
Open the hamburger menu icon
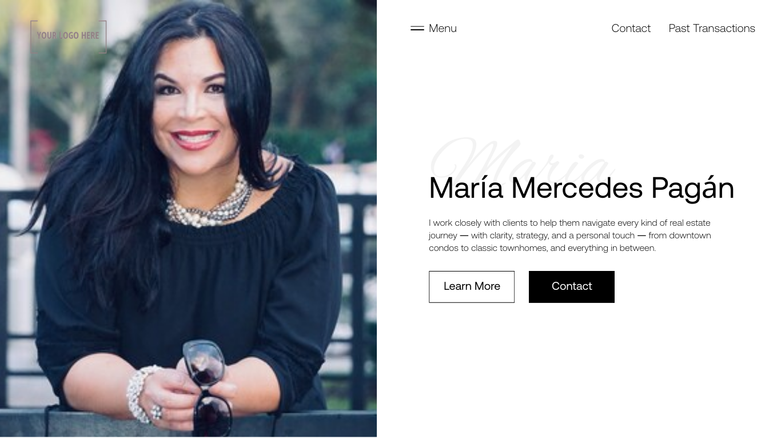pos(417,28)
